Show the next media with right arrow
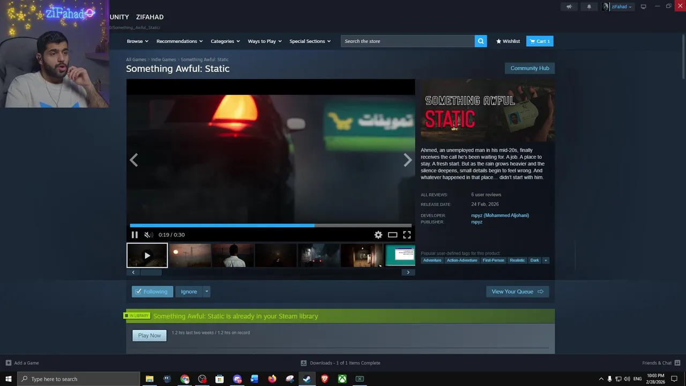This screenshot has height=386, width=686. tap(408, 160)
